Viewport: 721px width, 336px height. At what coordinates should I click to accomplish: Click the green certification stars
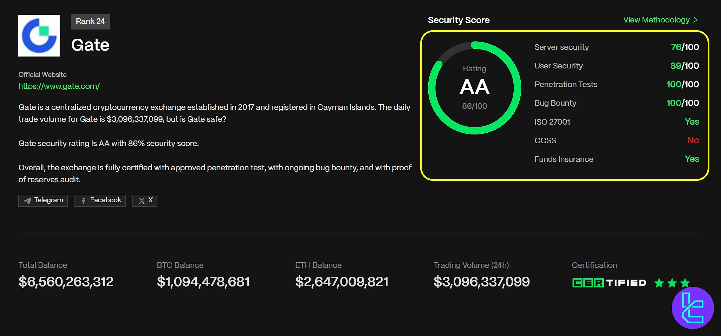(x=672, y=283)
